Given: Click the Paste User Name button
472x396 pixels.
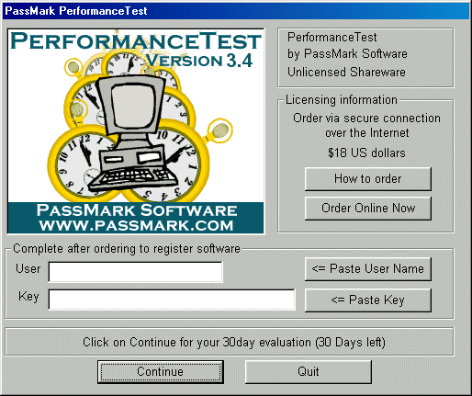Looking at the screenshot, I should click(x=368, y=269).
